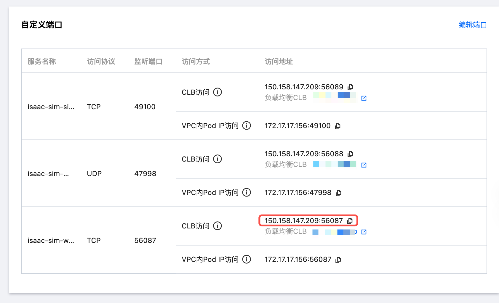Show VPC Pod IP info for port 56087

point(247,259)
